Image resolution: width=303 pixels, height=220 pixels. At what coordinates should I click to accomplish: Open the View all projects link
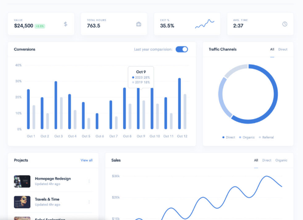pos(86,160)
